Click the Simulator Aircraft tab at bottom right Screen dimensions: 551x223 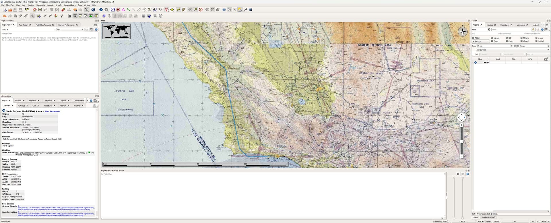488,218
